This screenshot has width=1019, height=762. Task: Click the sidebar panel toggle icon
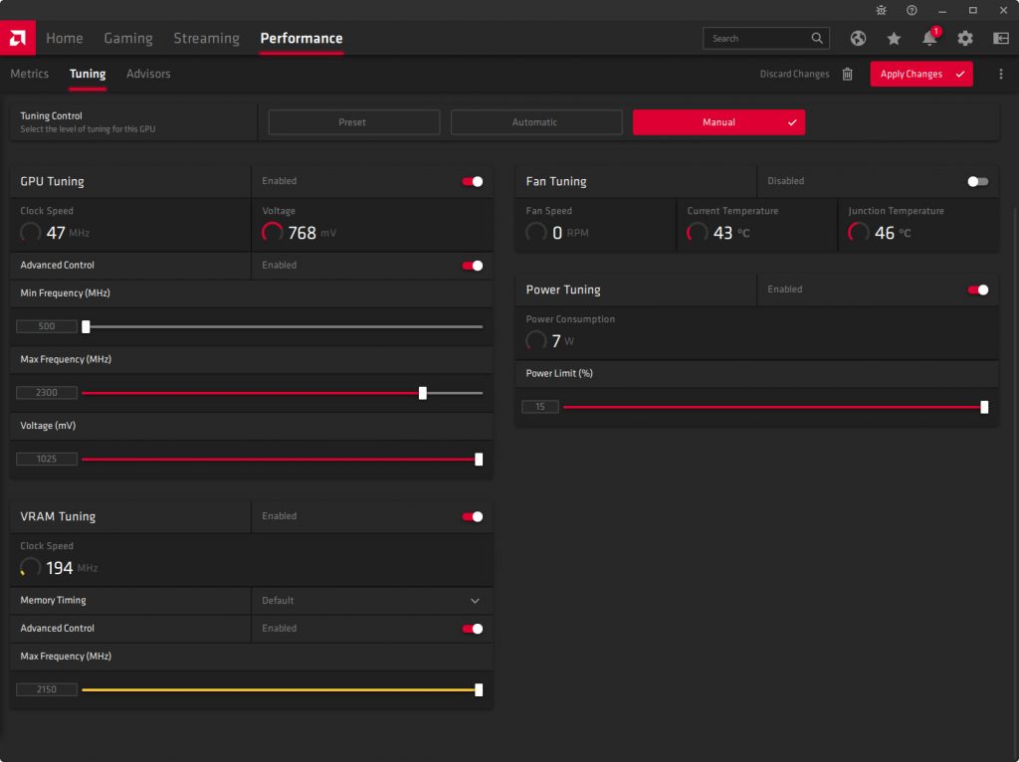[x=1001, y=39]
